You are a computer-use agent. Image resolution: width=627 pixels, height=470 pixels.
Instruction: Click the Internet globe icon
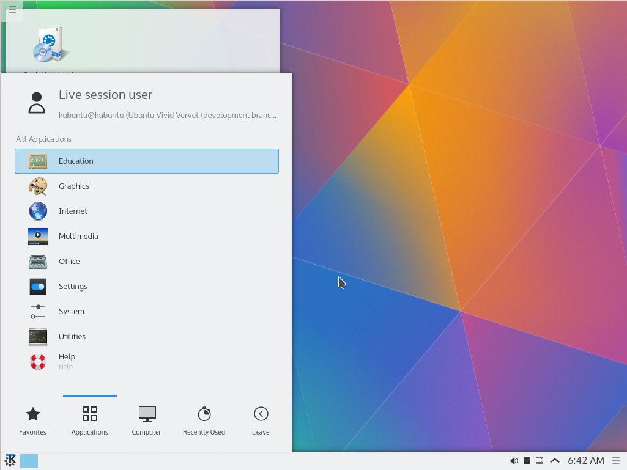pyautogui.click(x=38, y=211)
